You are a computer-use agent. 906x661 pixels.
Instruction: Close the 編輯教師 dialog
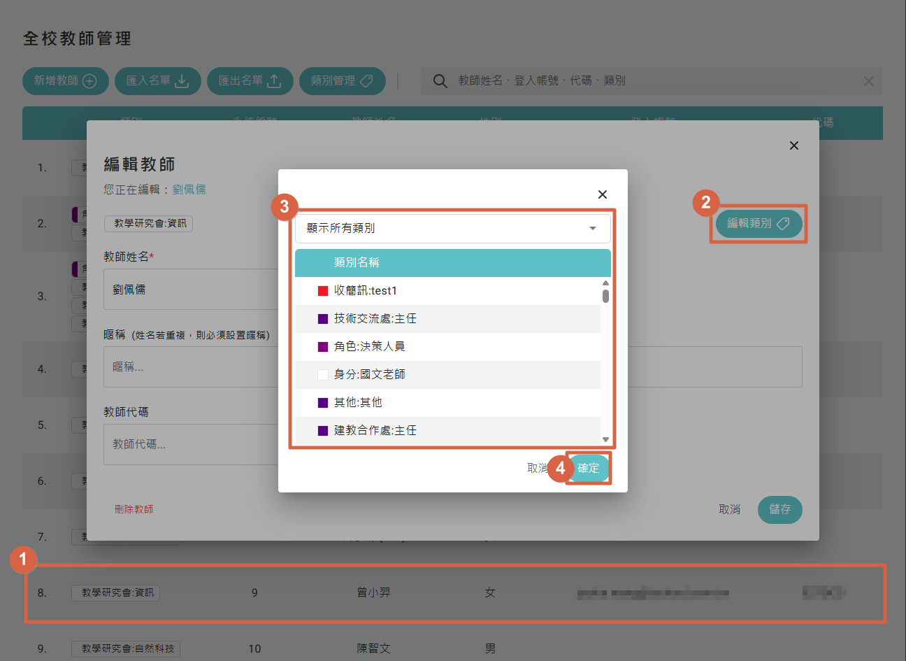pyautogui.click(x=793, y=145)
